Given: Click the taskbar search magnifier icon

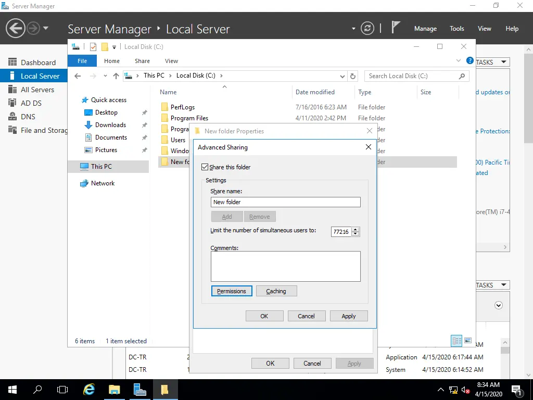Looking at the screenshot, I should pos(37,390).
